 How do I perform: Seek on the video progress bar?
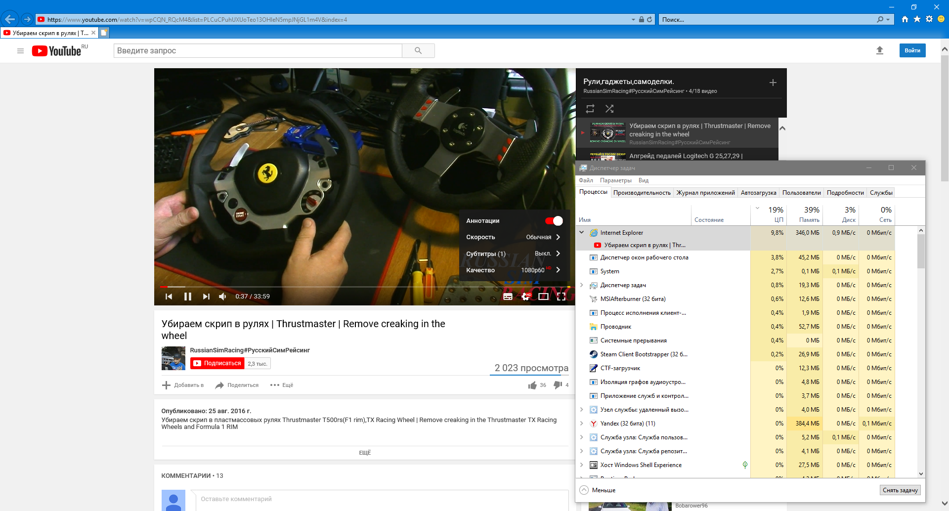coord(365,287)
